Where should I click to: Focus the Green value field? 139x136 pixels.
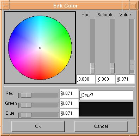point(69,103)
